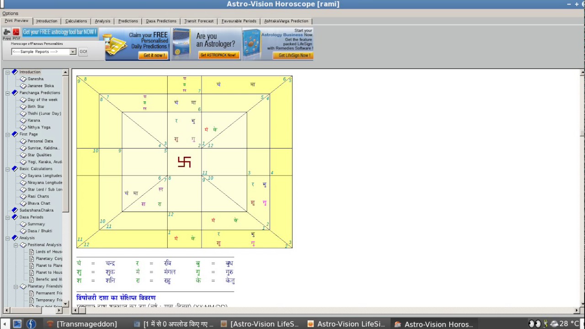
Task: Open the AshtakaVarga Prediction tab
Action: [x=286, y=21]
